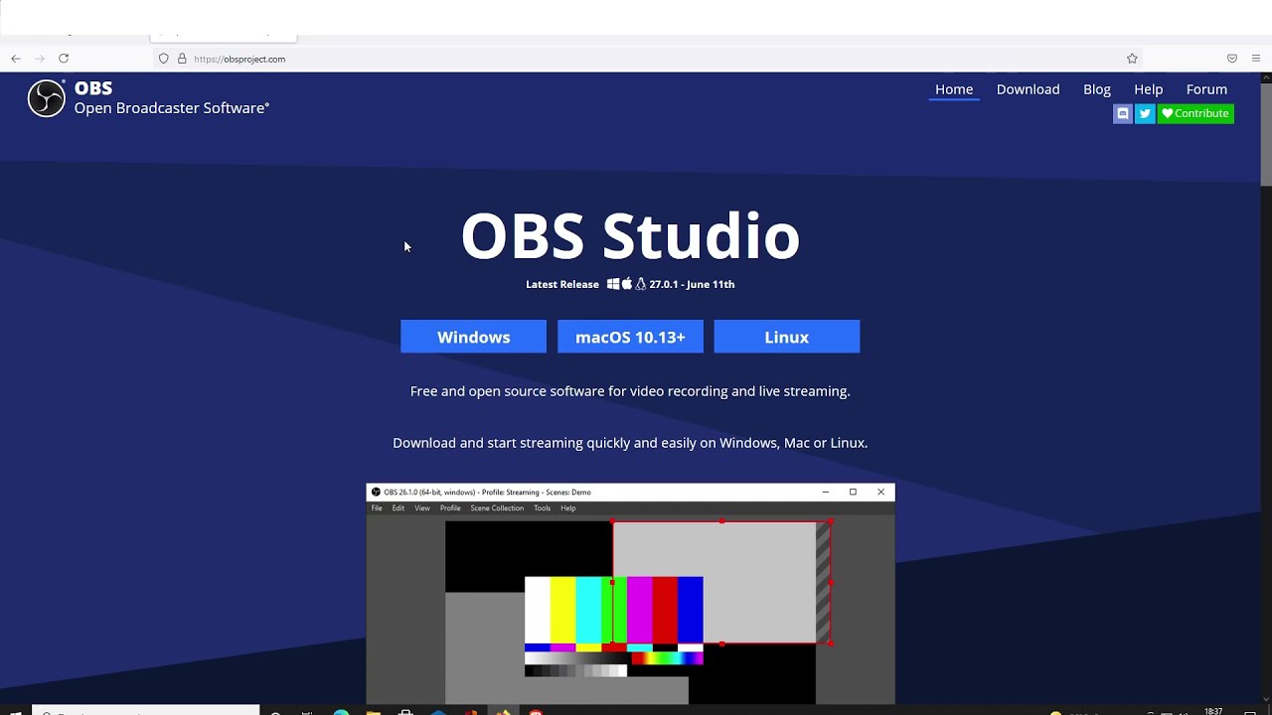Select the Home navigation item
The height and width of the screenshot is (715, 1272).
(x=954, y=89)
